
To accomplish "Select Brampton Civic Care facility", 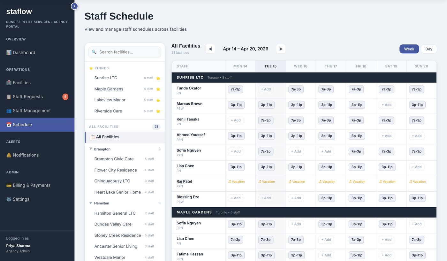I will tap(125, 159).
